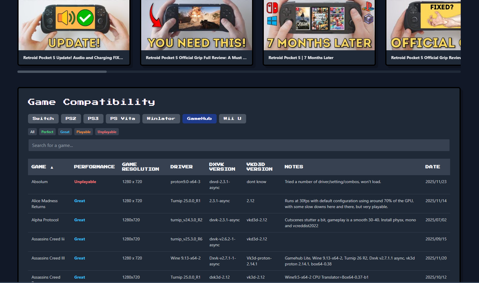Open the UPDATE! audio fix video thumbnail
The width and height of the screenshot is (479, 283).
(74, 25)
